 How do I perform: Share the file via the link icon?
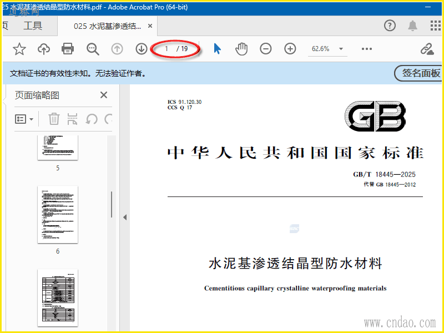pos(427,49)
